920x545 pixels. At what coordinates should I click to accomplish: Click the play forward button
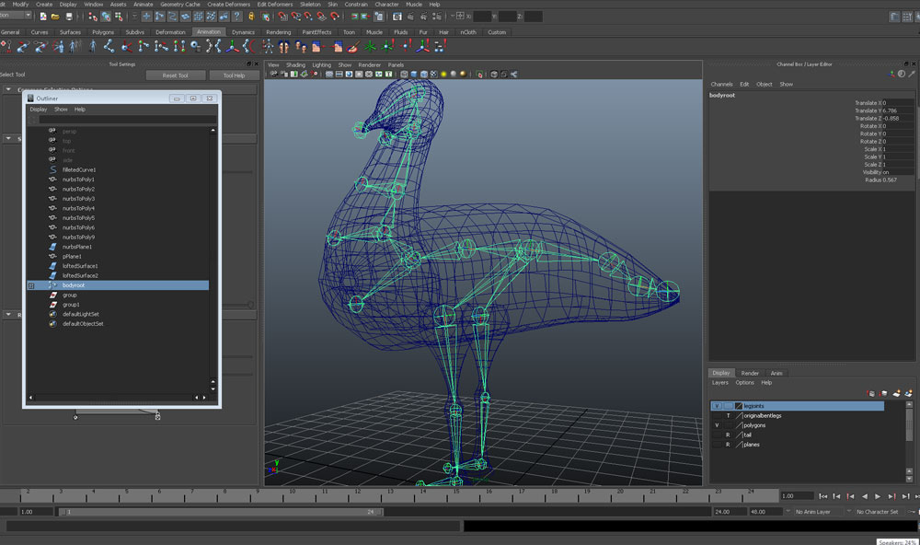(878, 496)
